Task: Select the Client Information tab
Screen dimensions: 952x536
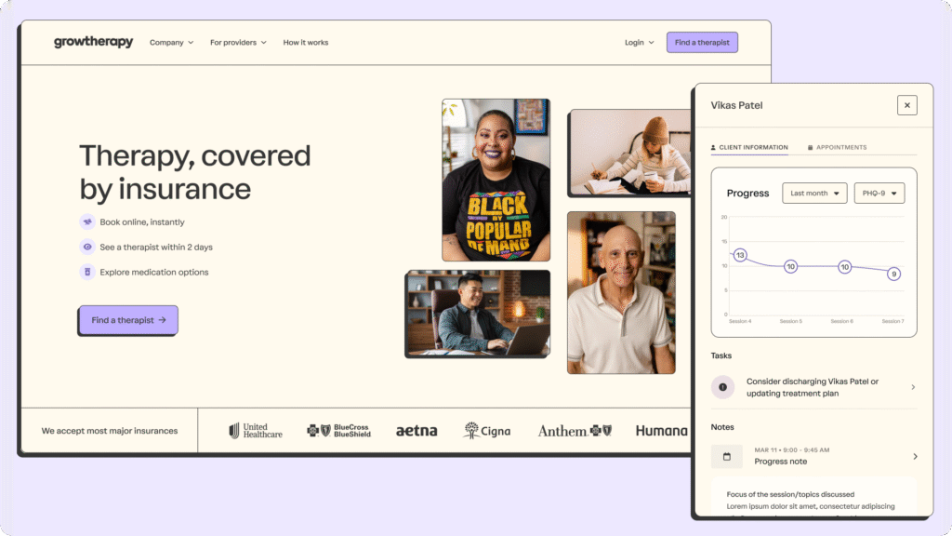Action: click(x=749, y=147)
